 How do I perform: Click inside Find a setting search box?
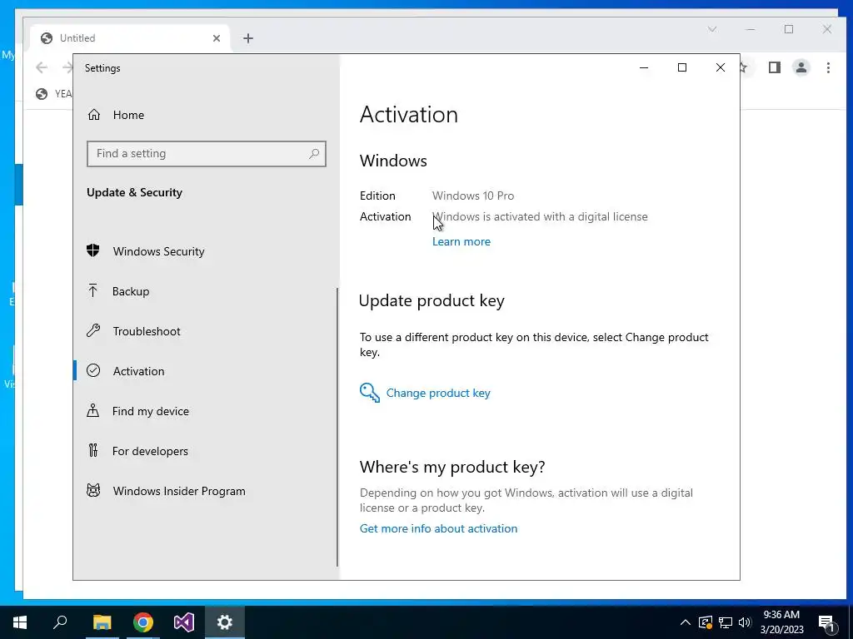pyautogui.click(x=207, y=154)
